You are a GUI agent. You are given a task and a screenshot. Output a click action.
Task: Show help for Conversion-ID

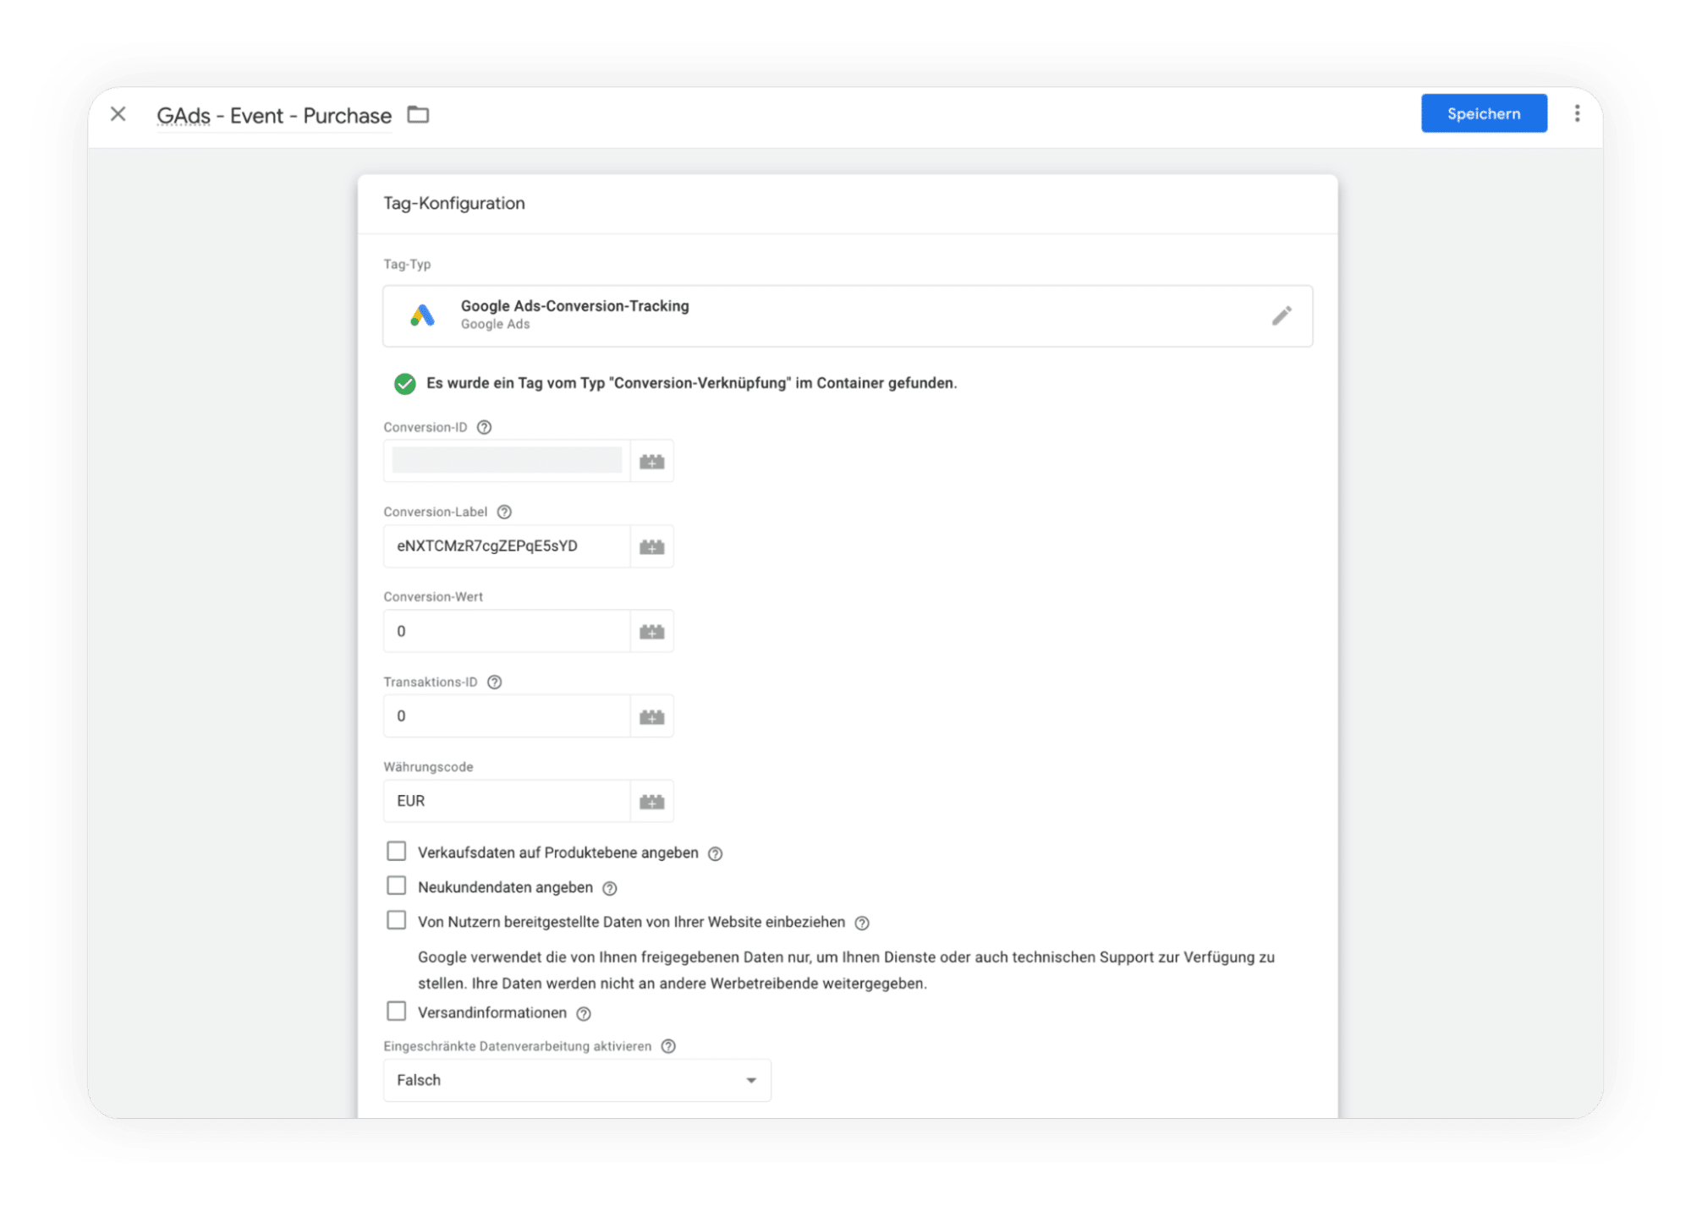(x=484, y=427)
